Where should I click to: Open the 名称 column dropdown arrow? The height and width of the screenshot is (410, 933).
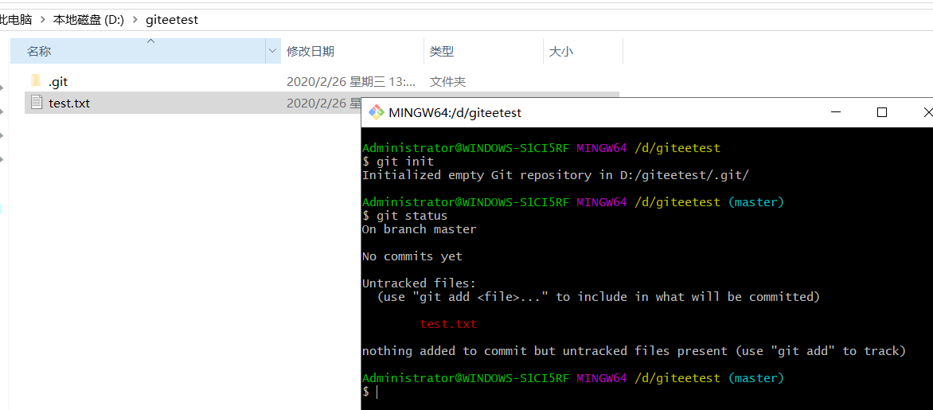[272, 51]
